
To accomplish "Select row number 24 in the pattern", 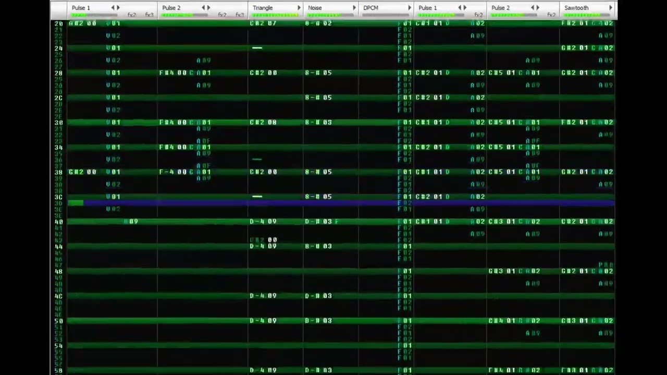I will click(x=58, y=48).
